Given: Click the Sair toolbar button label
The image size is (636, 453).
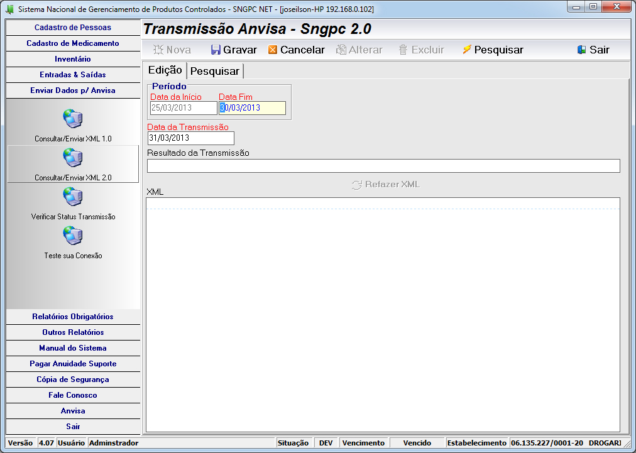Looking at the screenshot, I should tap(600, 50).
